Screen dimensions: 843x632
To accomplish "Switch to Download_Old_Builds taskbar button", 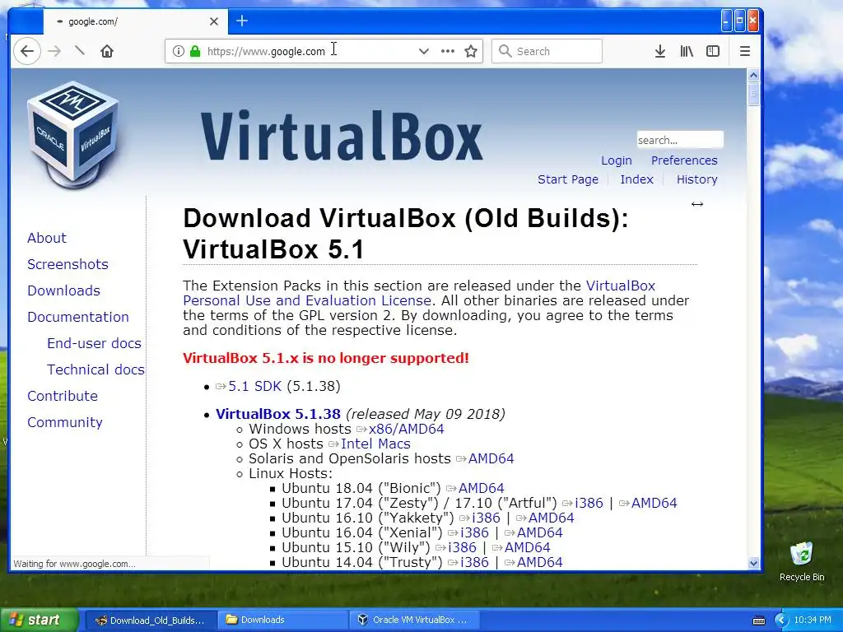I will coord(151,620).
